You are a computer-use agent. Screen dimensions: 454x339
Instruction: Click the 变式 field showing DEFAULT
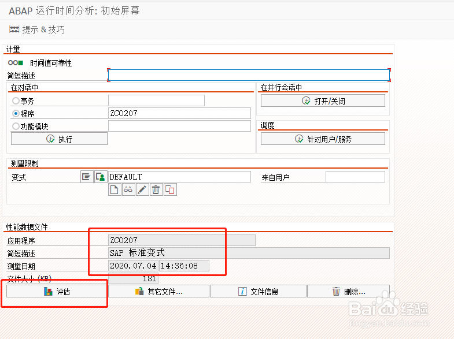pyautogui.click(x=179, y=177)
